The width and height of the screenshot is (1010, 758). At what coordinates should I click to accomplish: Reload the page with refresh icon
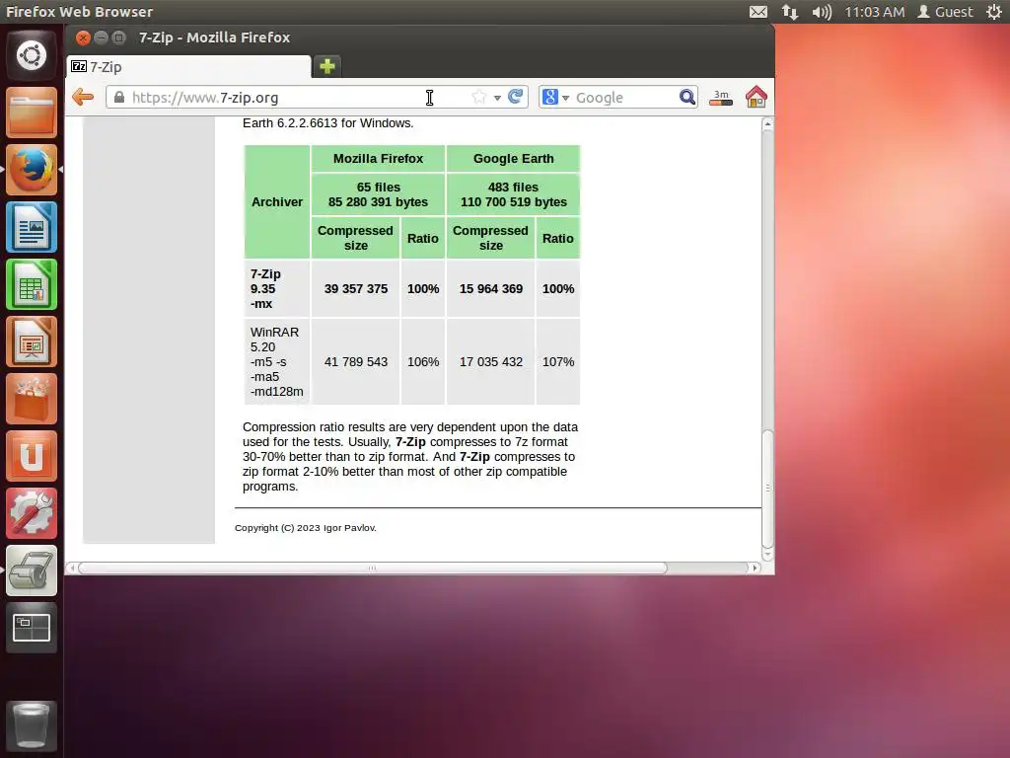tap(515, 97)
